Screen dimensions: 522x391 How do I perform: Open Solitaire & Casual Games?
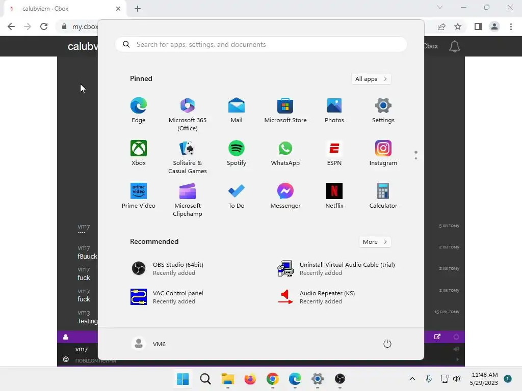click(x=188, y=157)
